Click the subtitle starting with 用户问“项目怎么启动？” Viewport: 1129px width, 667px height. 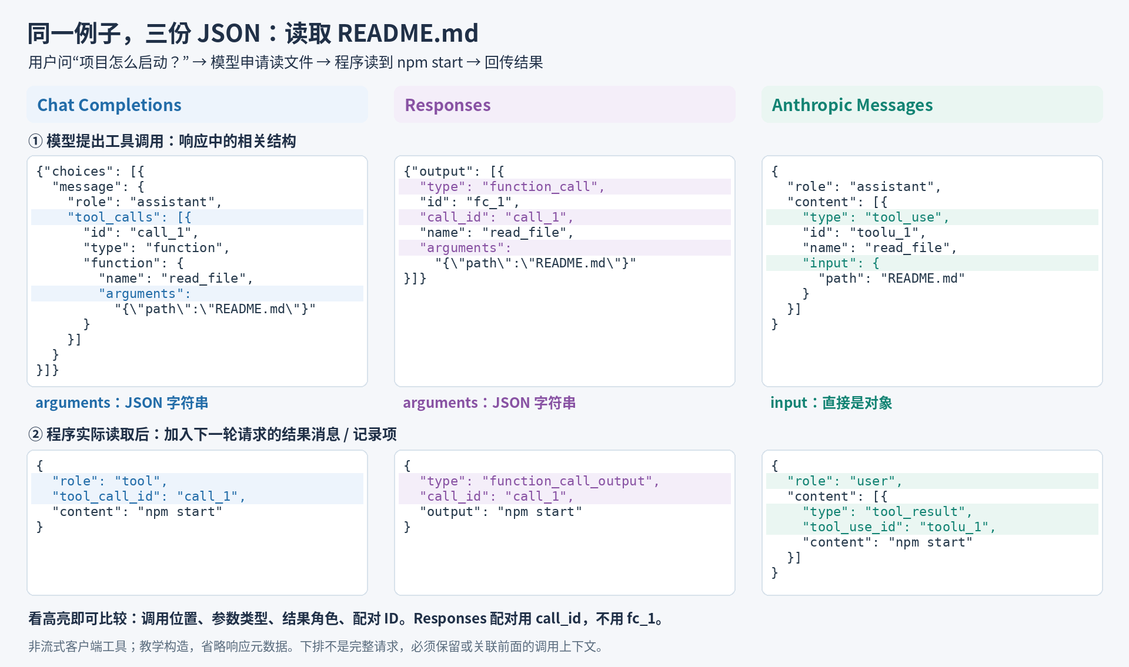[285, 62]
